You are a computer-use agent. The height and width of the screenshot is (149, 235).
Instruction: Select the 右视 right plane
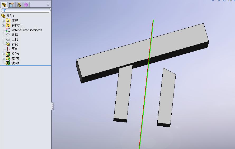pos(15,44)
